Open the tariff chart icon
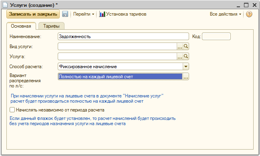 [102, 14]
